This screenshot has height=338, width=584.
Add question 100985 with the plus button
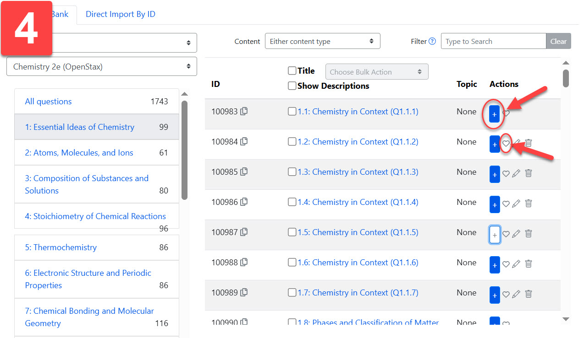click(495, 174)
